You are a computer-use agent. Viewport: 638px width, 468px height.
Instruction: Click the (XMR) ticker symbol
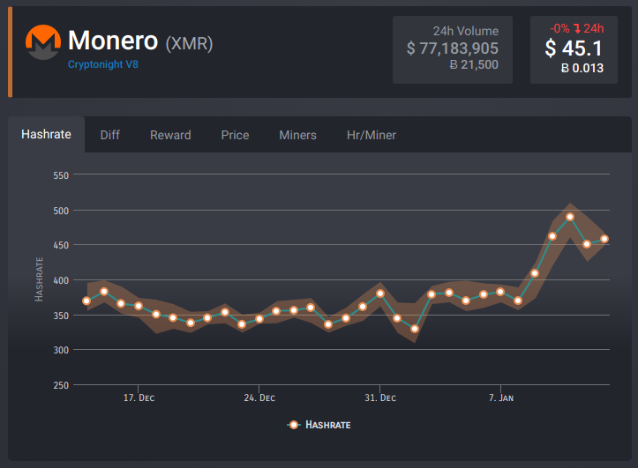(x=189, y=43)
